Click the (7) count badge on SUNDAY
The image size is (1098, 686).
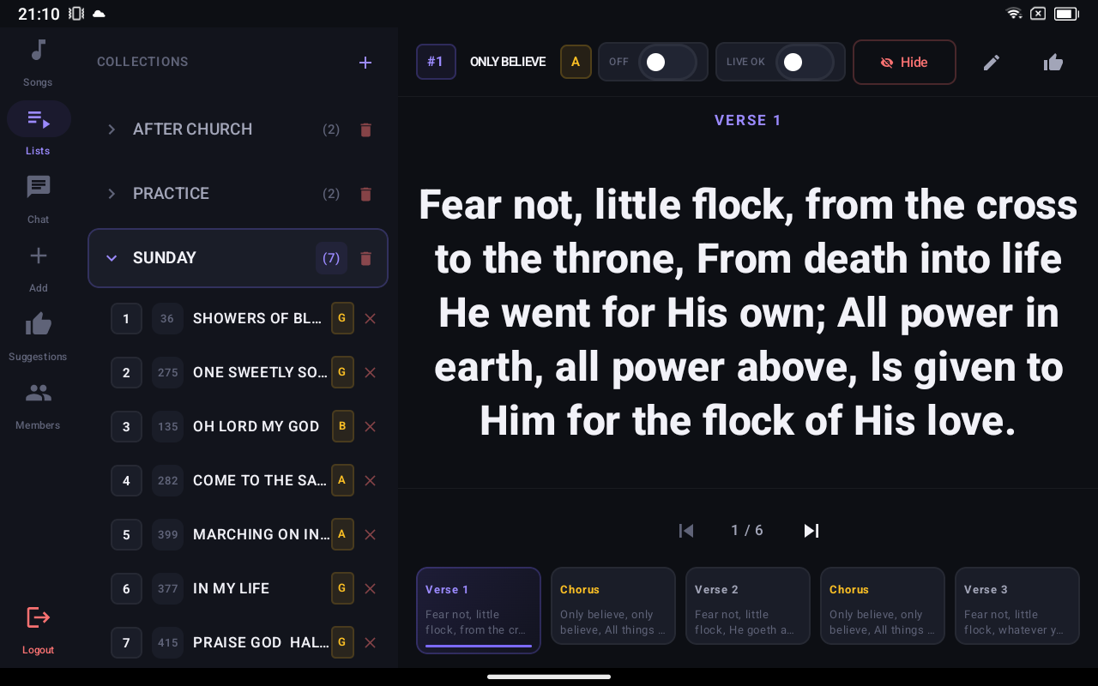[x=331, y=258]
